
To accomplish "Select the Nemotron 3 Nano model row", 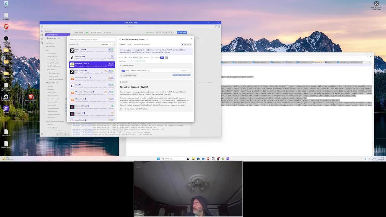I will pos(92,64).
